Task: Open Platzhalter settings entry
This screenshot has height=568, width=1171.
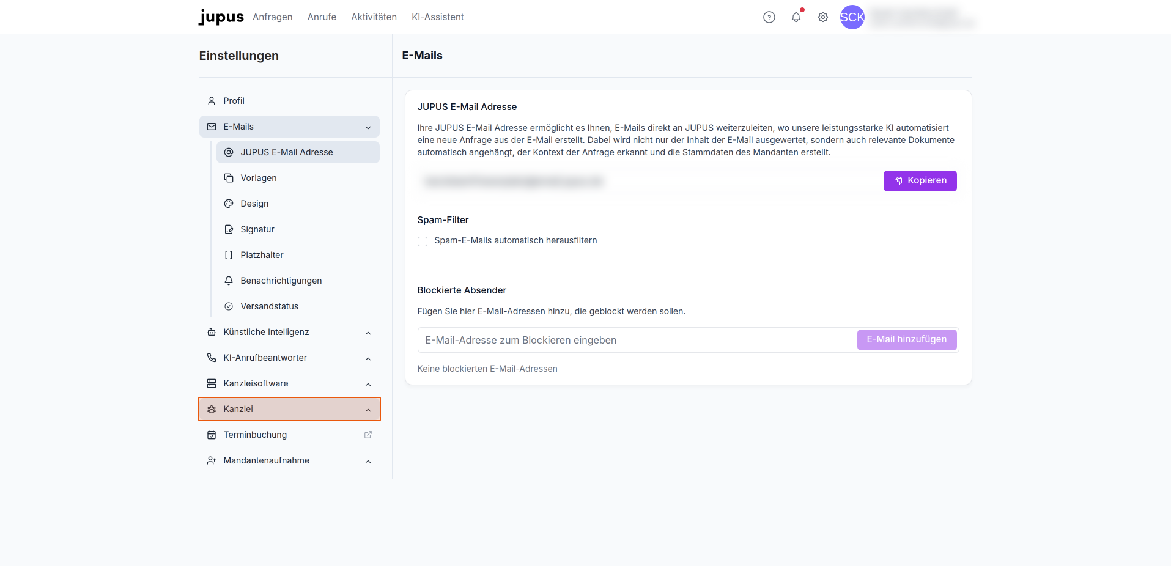Action: pos(298,255)
